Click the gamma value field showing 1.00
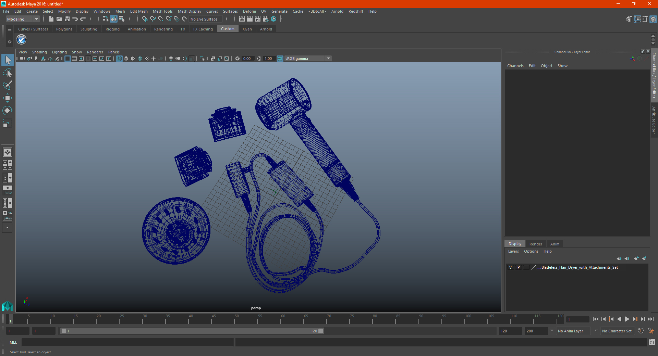The width and height of the screenshot is (658, 356). pyautogui.click(x=269, y=59)
